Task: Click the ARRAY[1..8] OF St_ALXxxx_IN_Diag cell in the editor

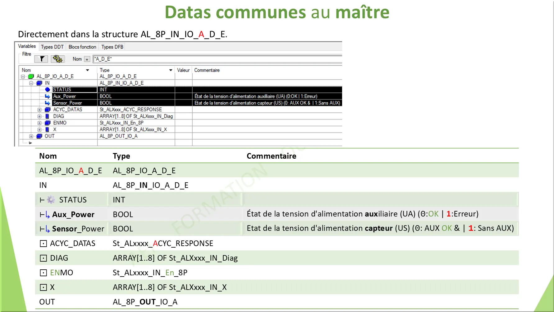Action: [136, 116]
